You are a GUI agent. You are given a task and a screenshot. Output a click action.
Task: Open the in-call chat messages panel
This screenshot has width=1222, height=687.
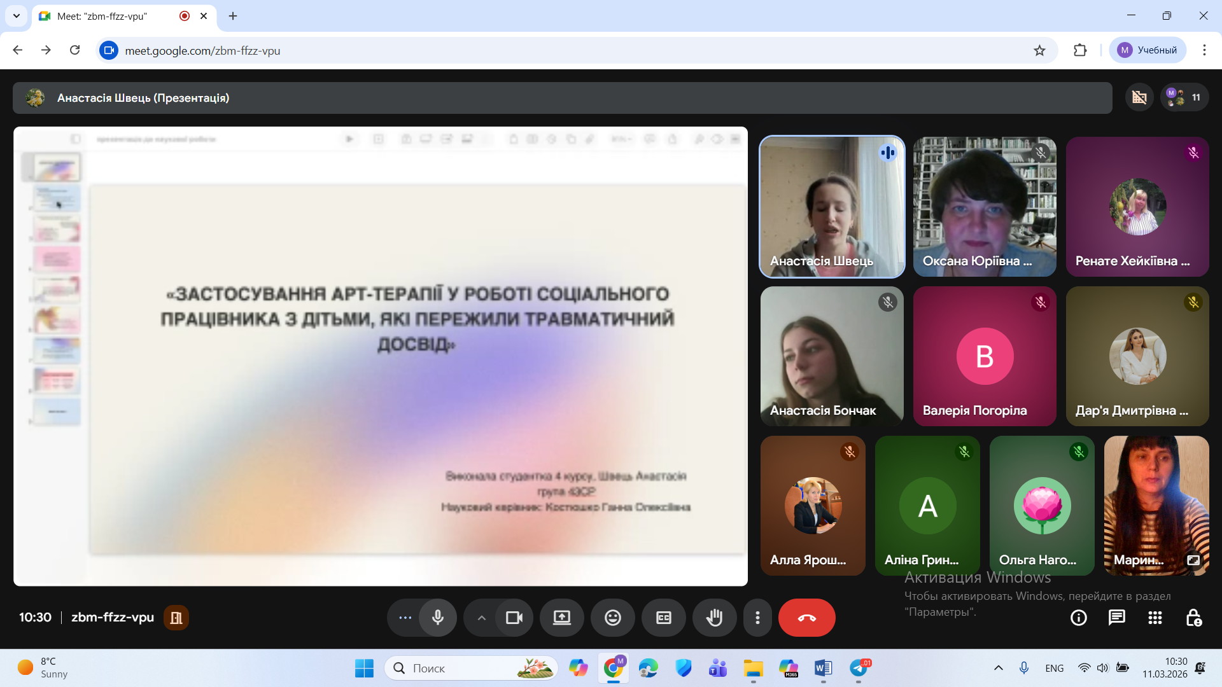(1117, 617)
